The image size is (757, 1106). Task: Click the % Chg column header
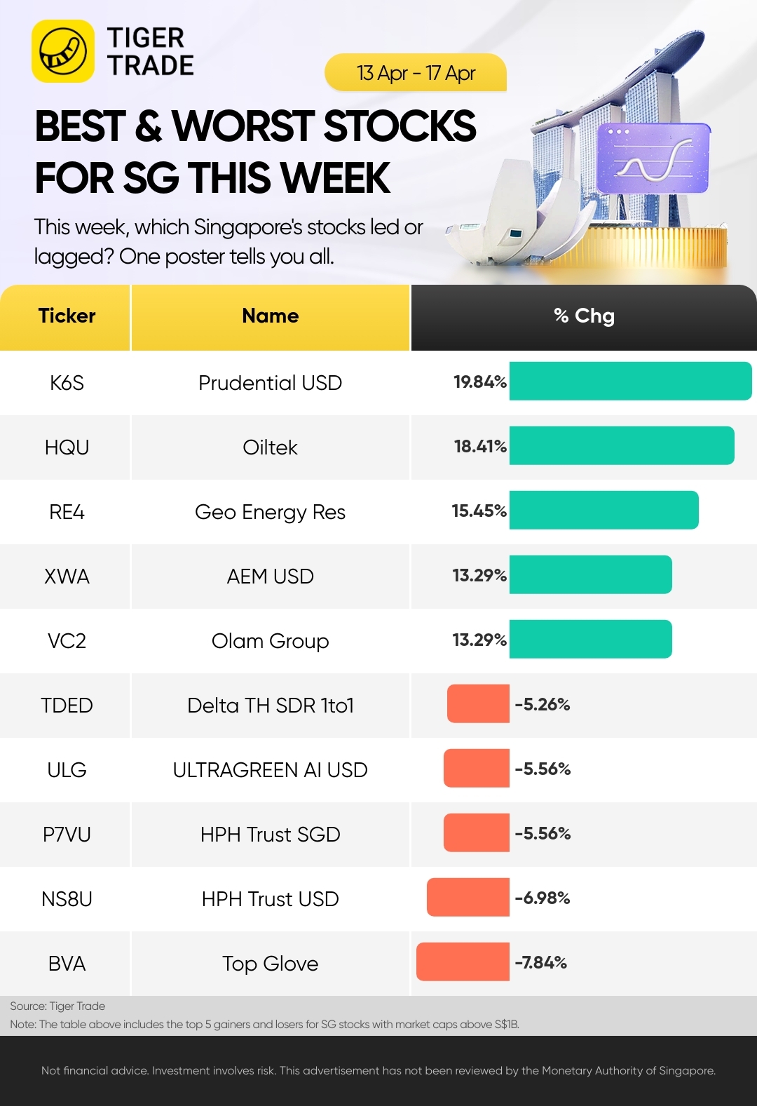click(584, 317)
